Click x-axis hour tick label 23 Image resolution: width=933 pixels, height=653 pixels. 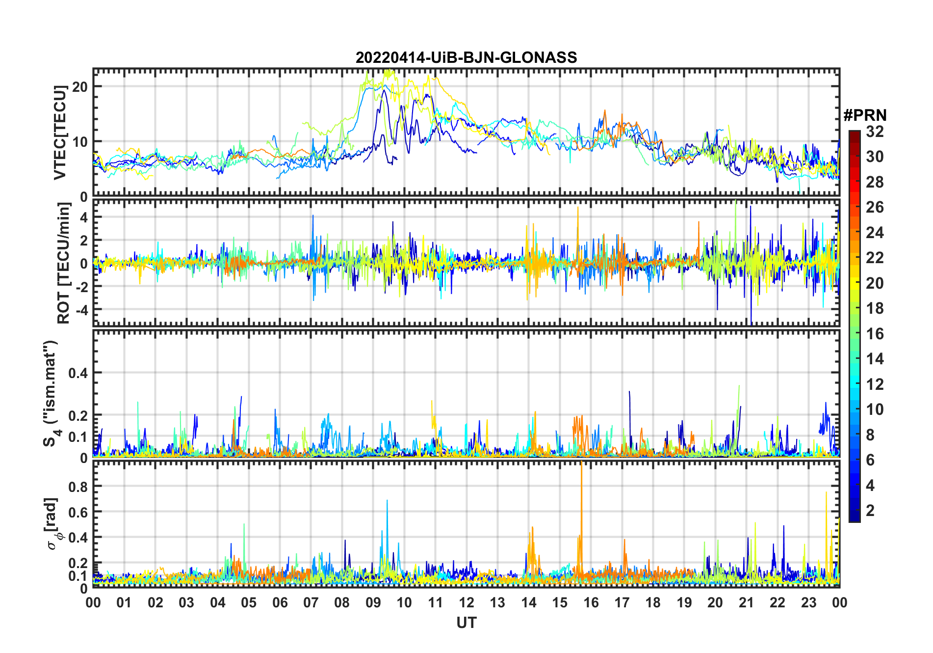[x=809, y=602]
